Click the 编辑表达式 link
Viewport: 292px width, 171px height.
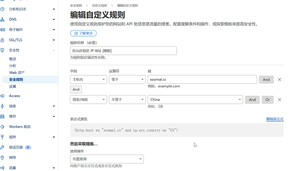click(x=275, y=119)
